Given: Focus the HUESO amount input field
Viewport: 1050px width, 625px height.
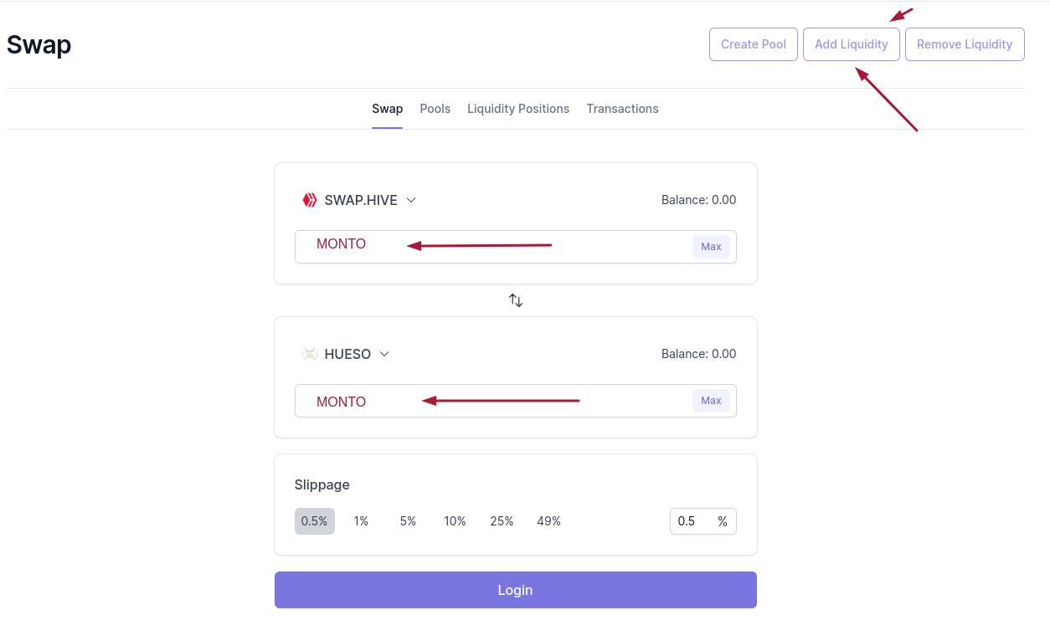Looking at the screenshot, I should click(516, 401).
